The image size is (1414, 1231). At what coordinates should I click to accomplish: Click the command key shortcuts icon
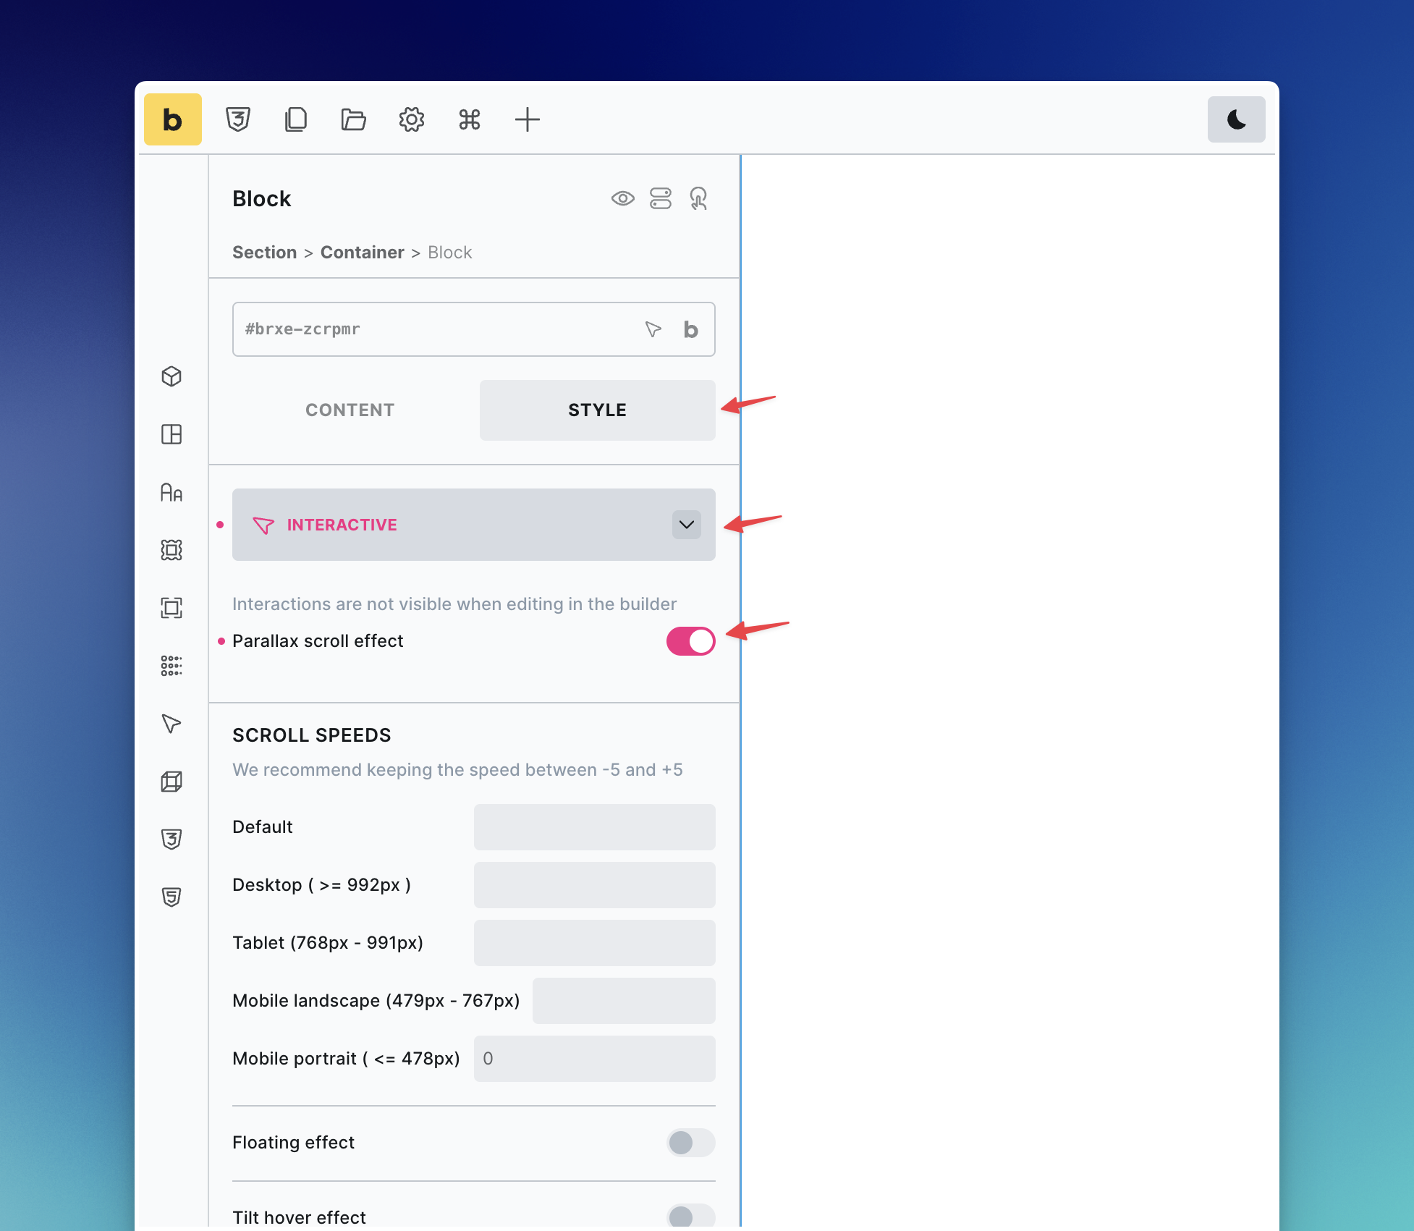[x=469, y=119]
